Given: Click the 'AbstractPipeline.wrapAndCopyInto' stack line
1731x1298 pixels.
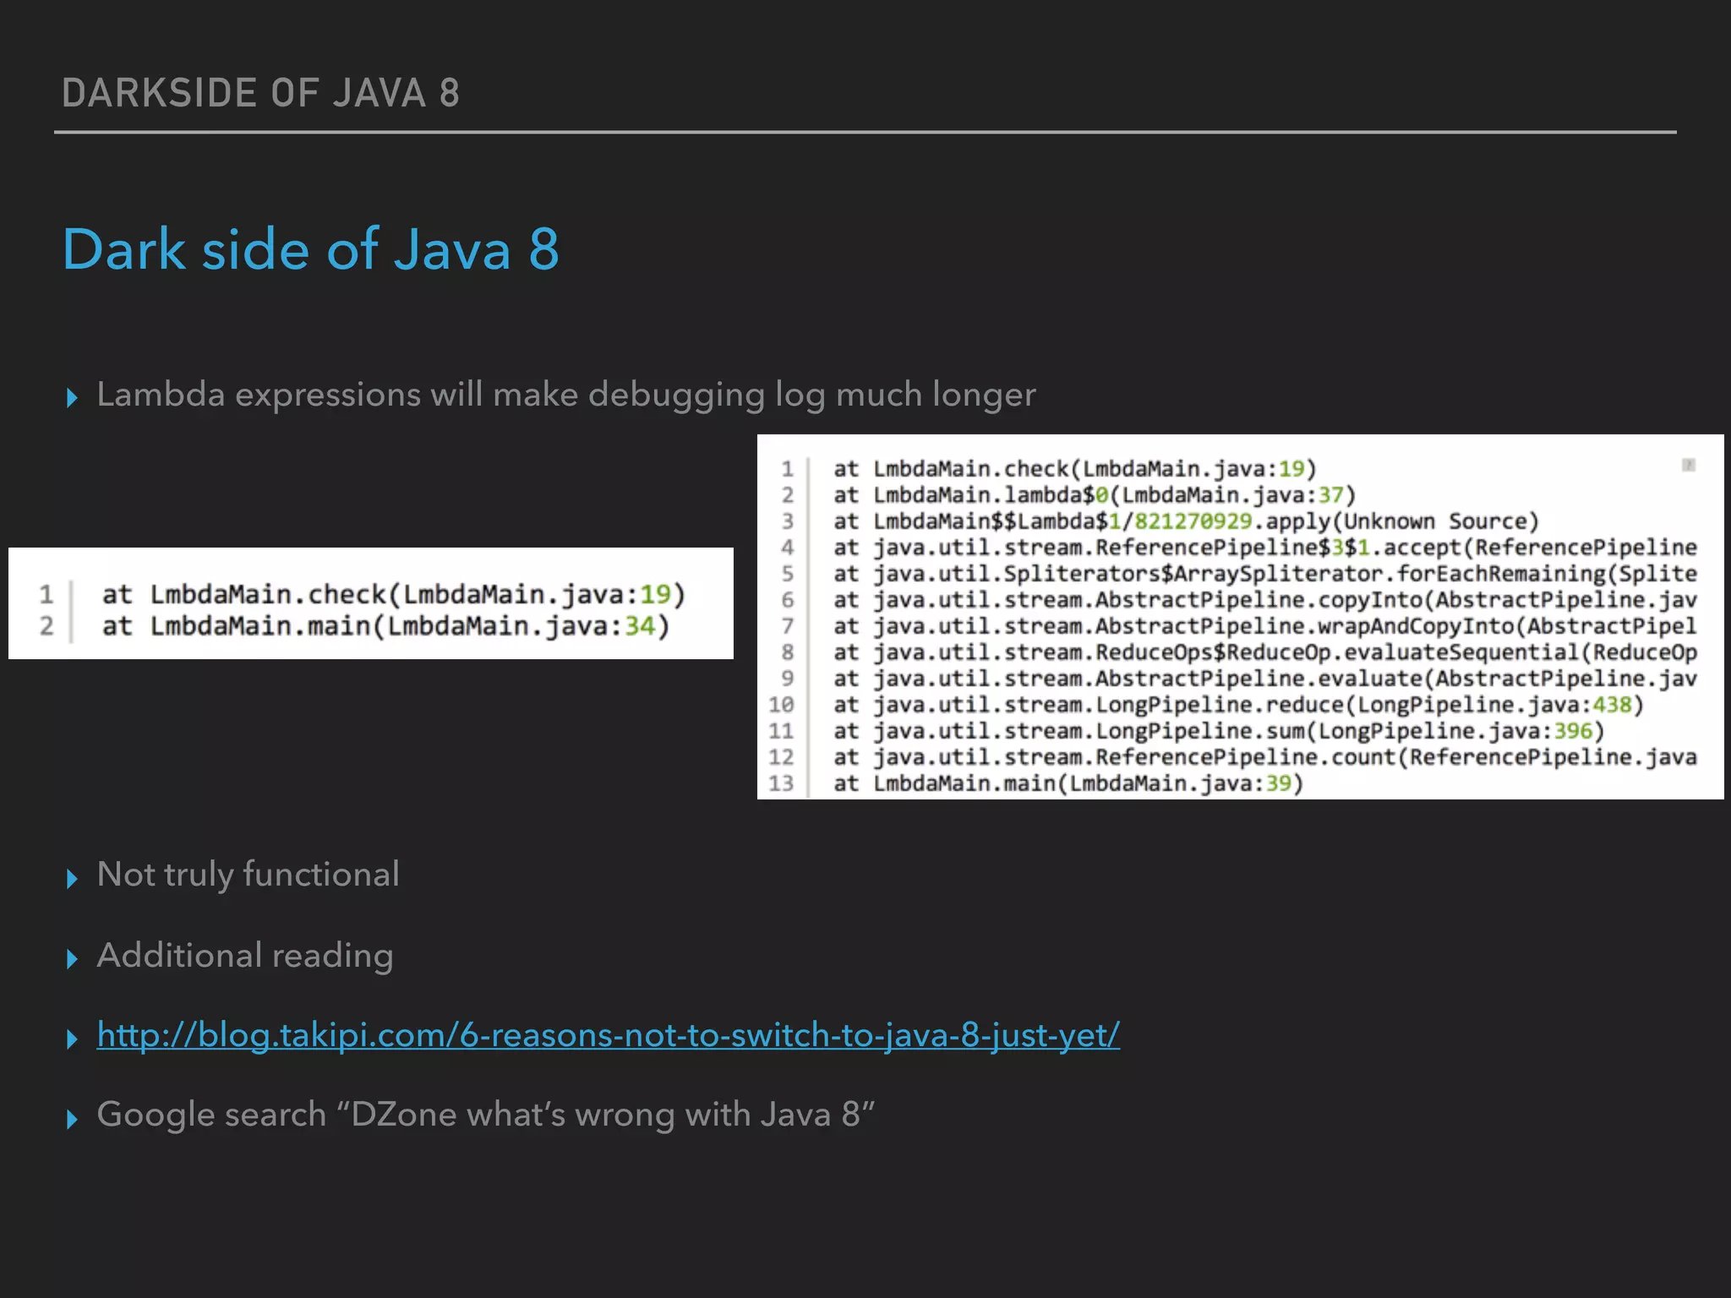Looking at the screenshot, I should pyautogui.click(x=1265, y=626).
